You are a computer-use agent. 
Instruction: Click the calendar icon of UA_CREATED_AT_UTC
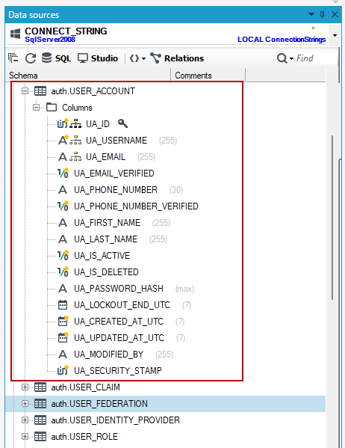(x=63, y=322)
